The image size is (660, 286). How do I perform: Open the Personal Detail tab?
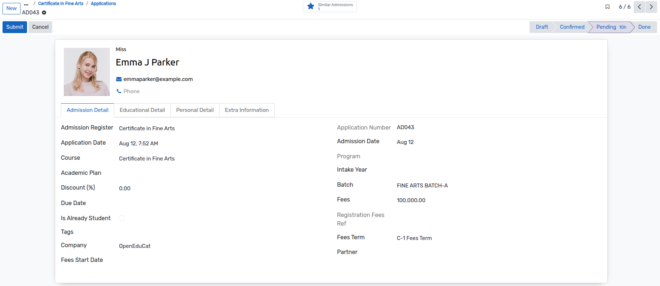pyautogui.click(x=195, y=110)
